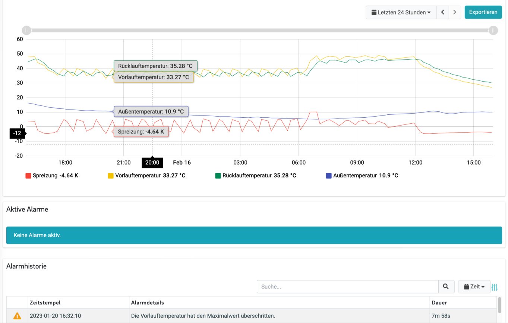Click the Exportieren button

(x=483, y=12)
